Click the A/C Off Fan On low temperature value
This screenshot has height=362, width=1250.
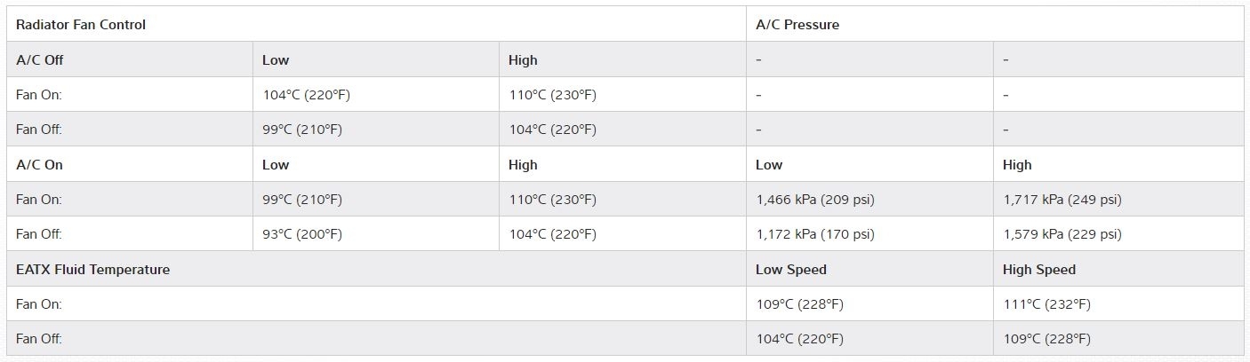[306, 95]
